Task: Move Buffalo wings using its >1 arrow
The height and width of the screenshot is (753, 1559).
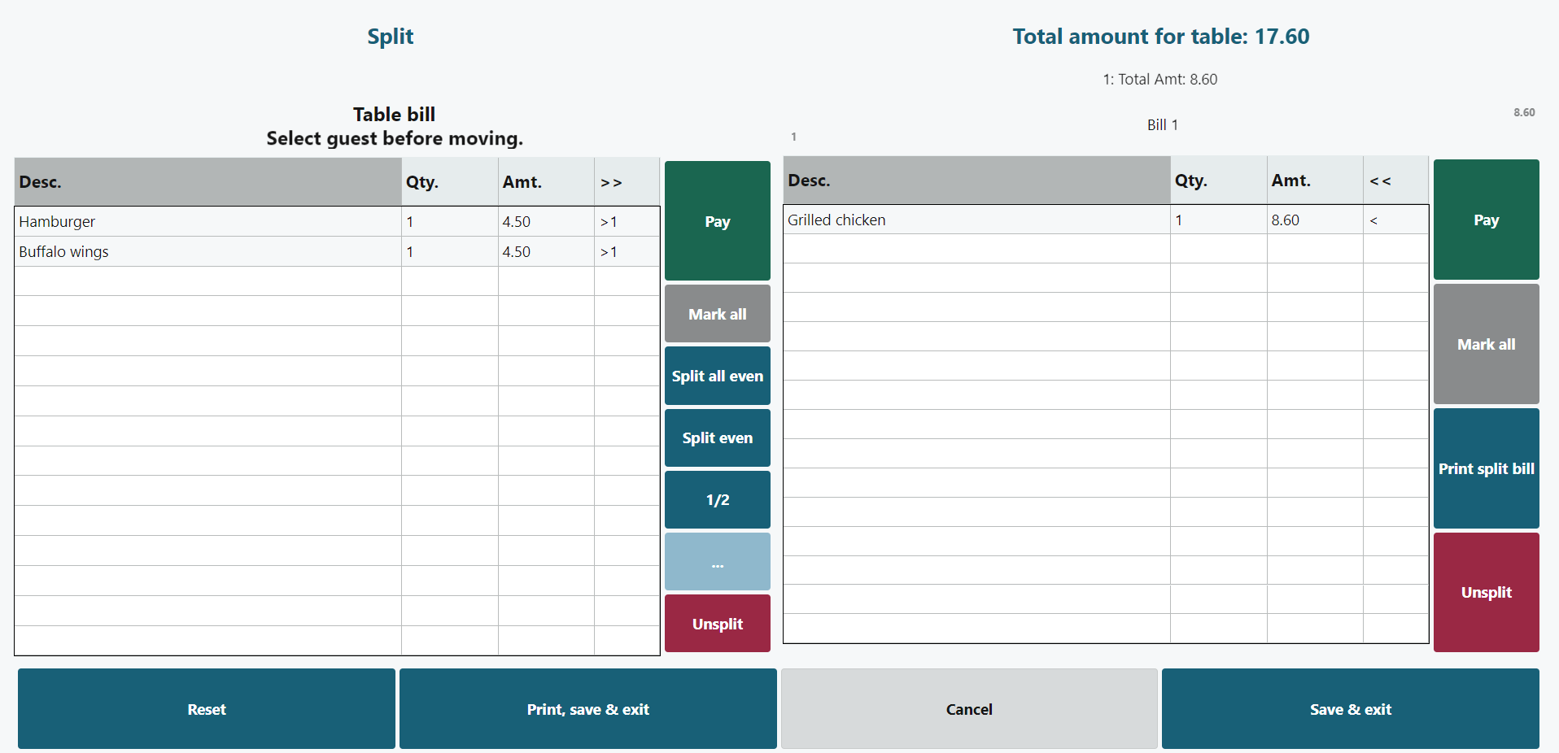Action: point(609,252)
